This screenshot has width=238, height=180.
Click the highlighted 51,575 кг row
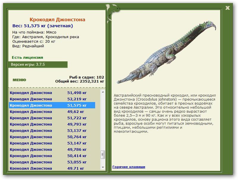52,105
